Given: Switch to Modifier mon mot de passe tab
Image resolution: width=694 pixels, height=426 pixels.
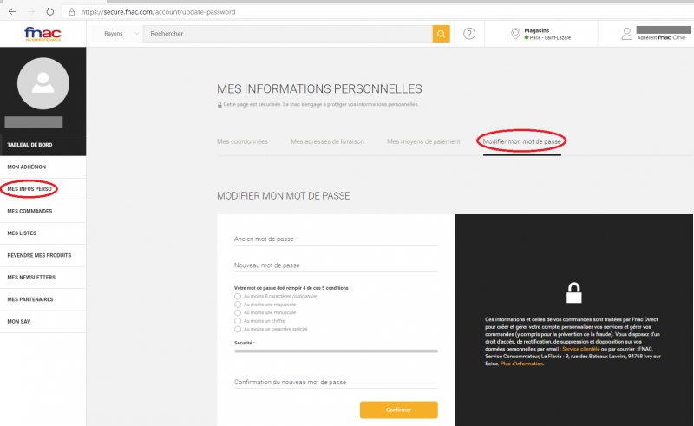Looking at the screenshot, I should (x=522, y=141).
